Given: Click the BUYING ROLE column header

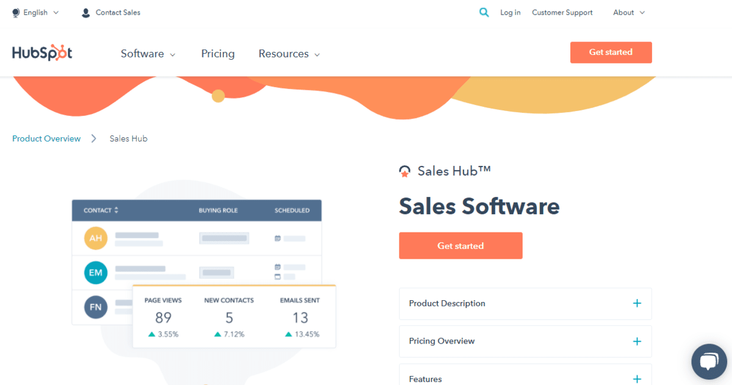Looking at the screenshot, I should pos(218,210).
